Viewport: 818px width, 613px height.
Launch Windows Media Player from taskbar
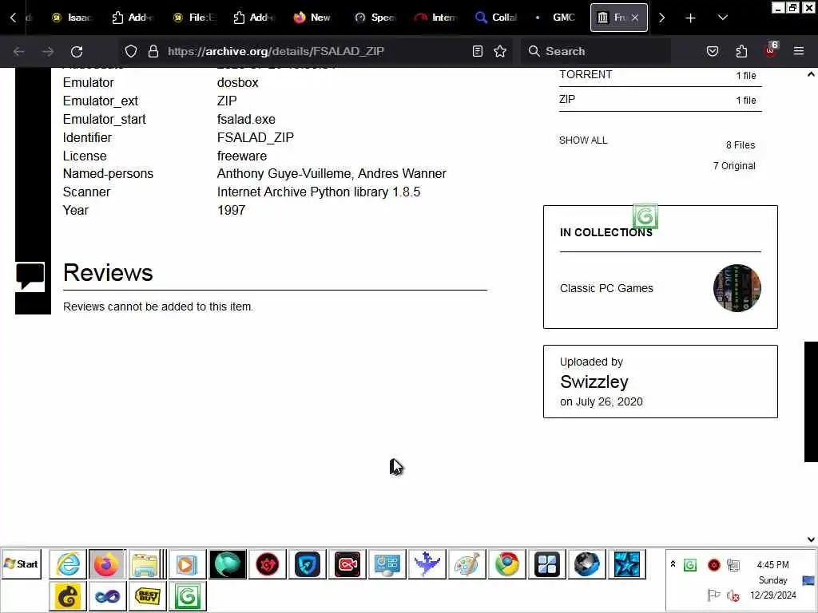pyautogui.click(x=187, y=564)
